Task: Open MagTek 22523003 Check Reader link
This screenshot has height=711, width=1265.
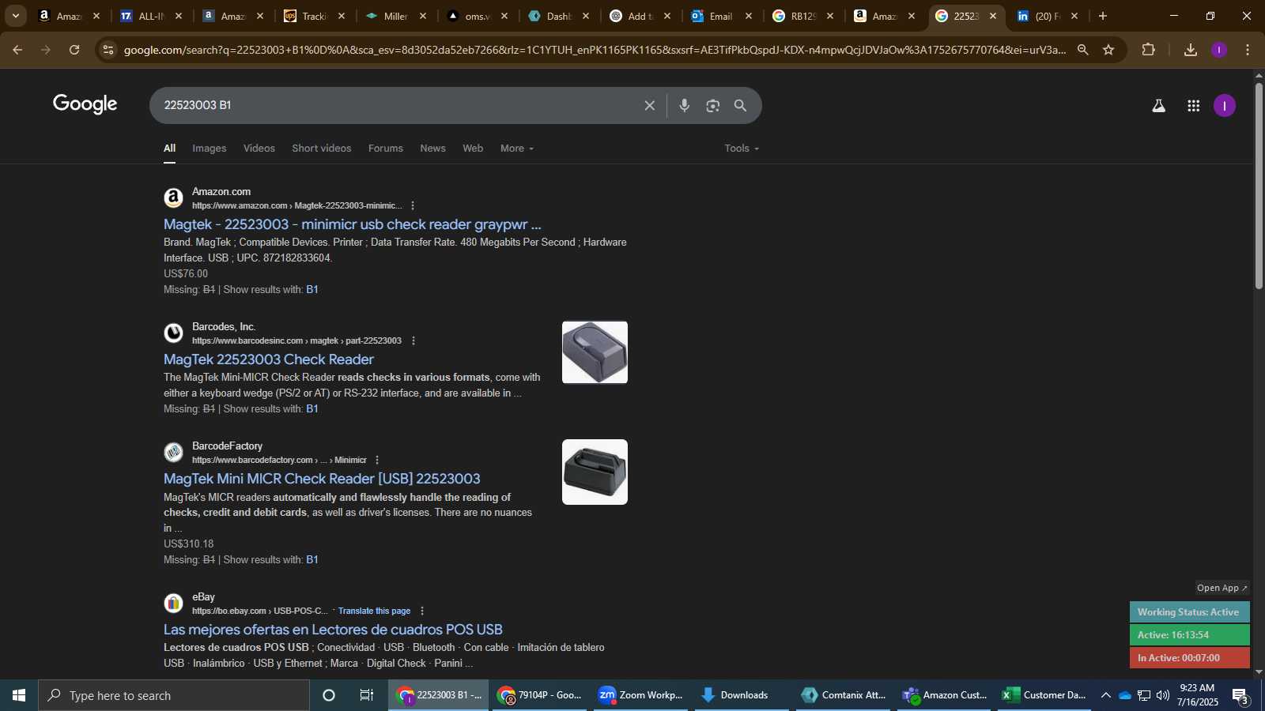Action: click(269, 359)
